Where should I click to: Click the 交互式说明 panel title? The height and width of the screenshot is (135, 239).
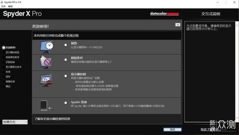(x=211, y=14)
